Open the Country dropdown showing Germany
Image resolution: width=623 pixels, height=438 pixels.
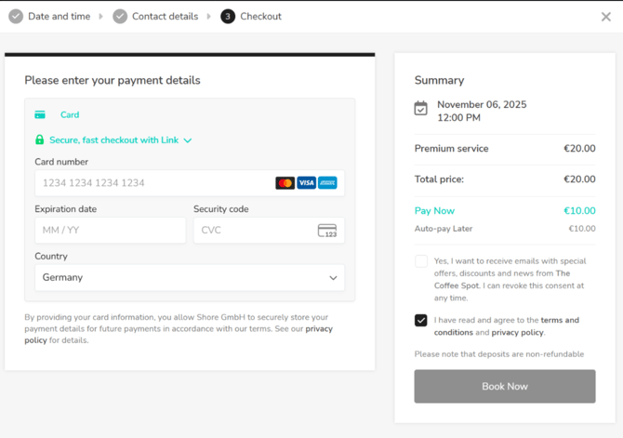click(x=190, y=277)
